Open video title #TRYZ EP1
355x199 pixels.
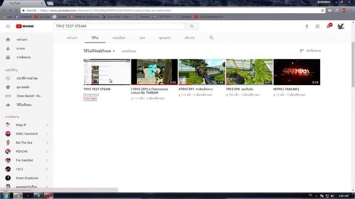click(x=196, y=89)
